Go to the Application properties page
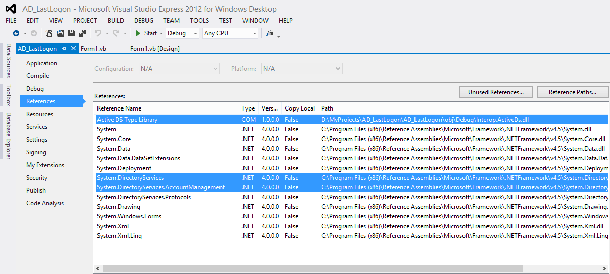610x274 pixels. (42, 63)
